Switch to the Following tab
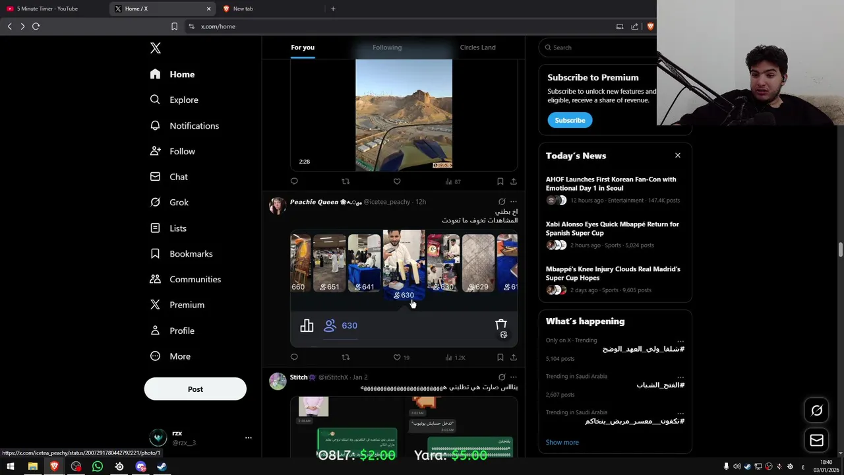 [387, 47]
